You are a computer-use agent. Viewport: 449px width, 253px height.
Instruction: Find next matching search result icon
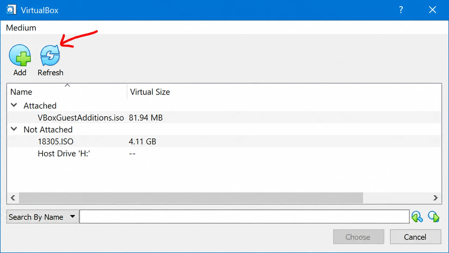[x=434, y=217]
